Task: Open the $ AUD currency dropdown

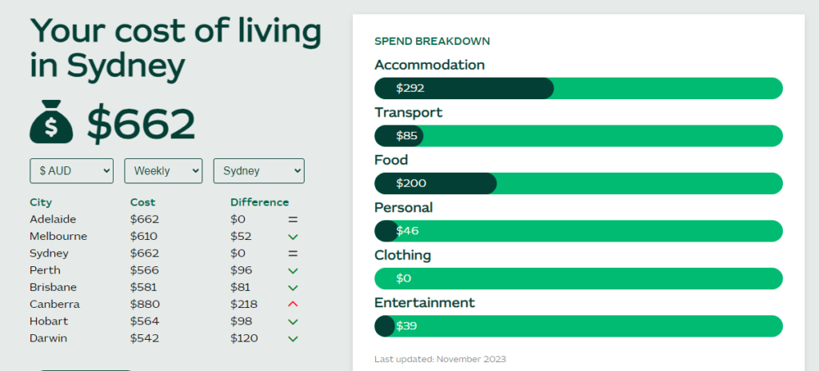Action: tap(71, 170)
